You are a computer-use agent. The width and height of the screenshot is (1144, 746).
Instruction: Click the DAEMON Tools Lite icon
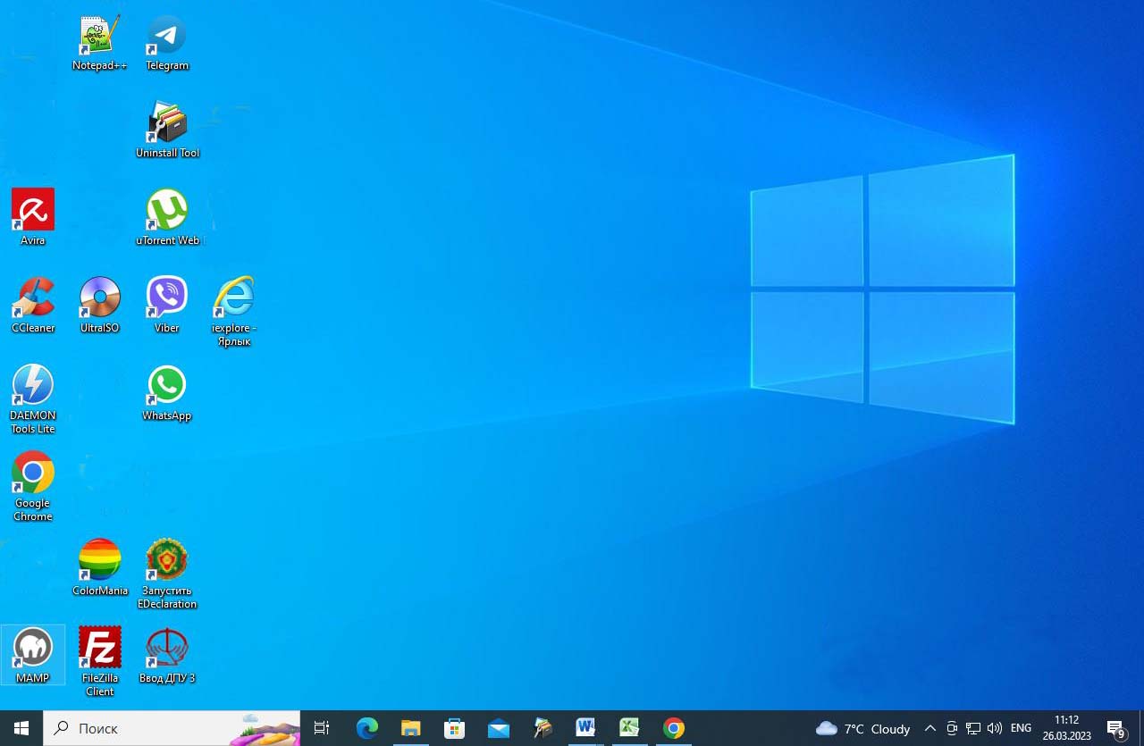click(33, 386)
